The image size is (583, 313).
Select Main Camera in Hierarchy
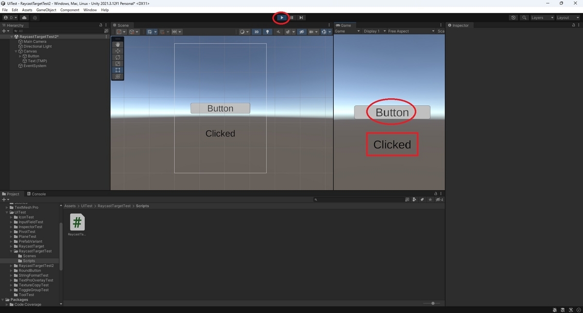point(34,41)
